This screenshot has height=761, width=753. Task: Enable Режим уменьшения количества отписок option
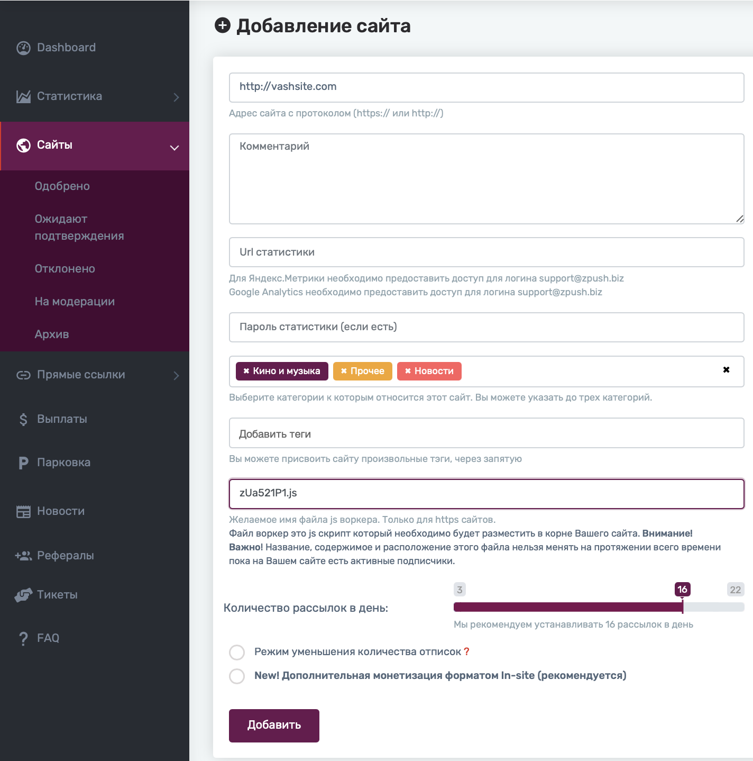pyautogui.click(x=237, y=653)
